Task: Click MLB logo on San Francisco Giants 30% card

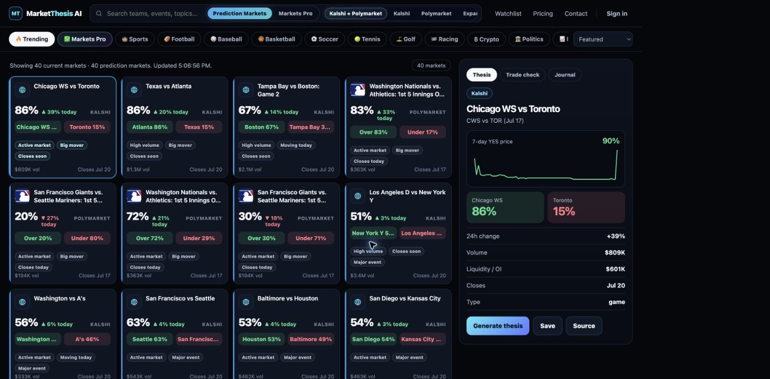Action: point(246,196)
